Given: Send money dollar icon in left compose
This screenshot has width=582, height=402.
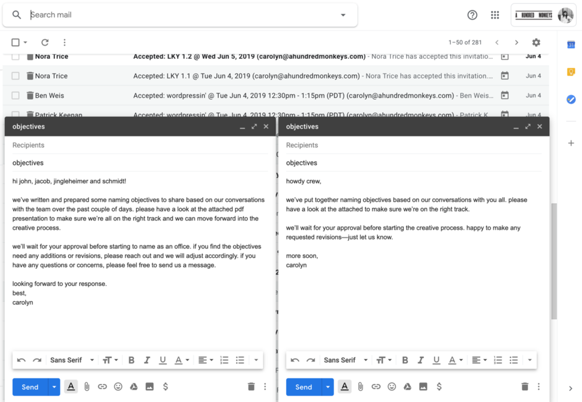Looking at the screenshot, I should click(x=165, y=387).
